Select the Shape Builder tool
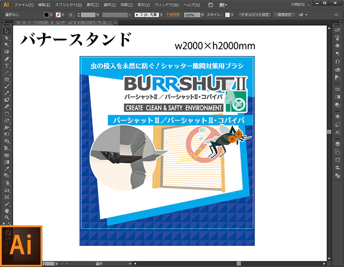 point(6,141)
